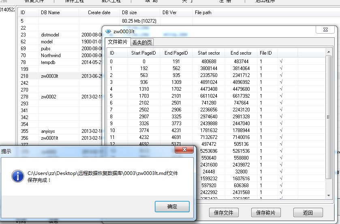Image resolution: width=340 pixels, height=224 pixels.
Task: Click the checkmark in fragment row 8
Action: click(x=281, y=116)
